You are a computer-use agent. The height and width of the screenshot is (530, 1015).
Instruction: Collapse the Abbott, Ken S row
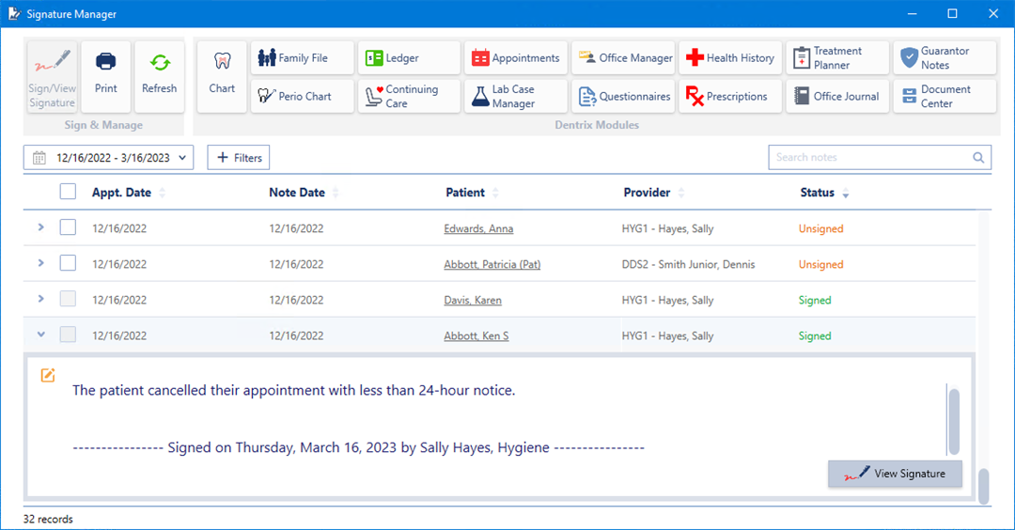[x=40, y=335]
